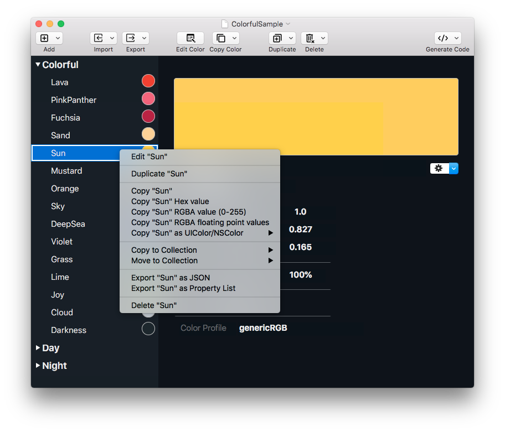505x432 pixels.
Task: Expand the Day collection disclosure triangle
Action: coord(39,348)
